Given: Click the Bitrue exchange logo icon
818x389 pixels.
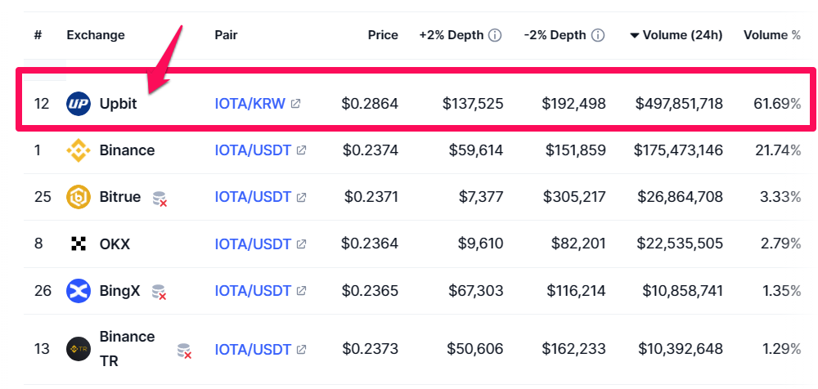Looking at the screenshot, I should point(79,197).
